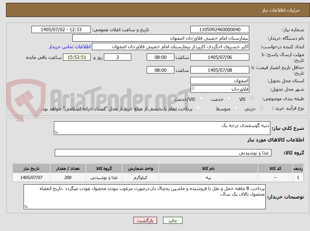Click the ردیف column header
The width and height of the screenshot is (310, 231).
coord(298,169)
